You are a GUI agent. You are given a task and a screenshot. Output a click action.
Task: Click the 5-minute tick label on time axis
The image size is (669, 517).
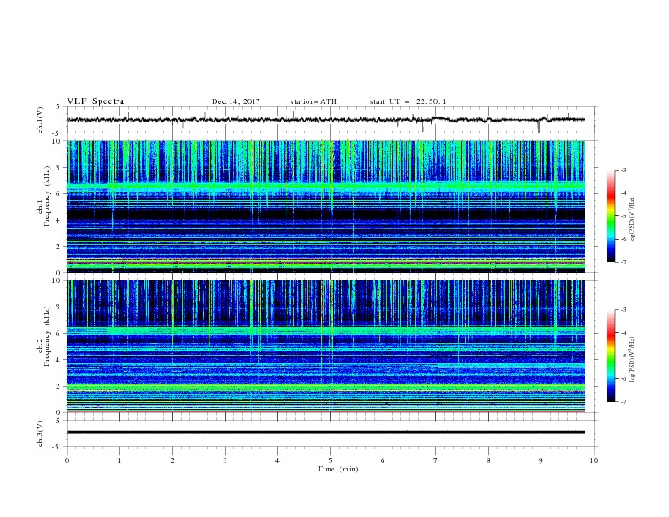[x=330, y=460]
